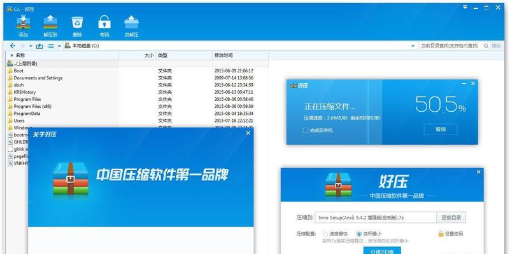Go up one directory level icon

coord(39,46)
